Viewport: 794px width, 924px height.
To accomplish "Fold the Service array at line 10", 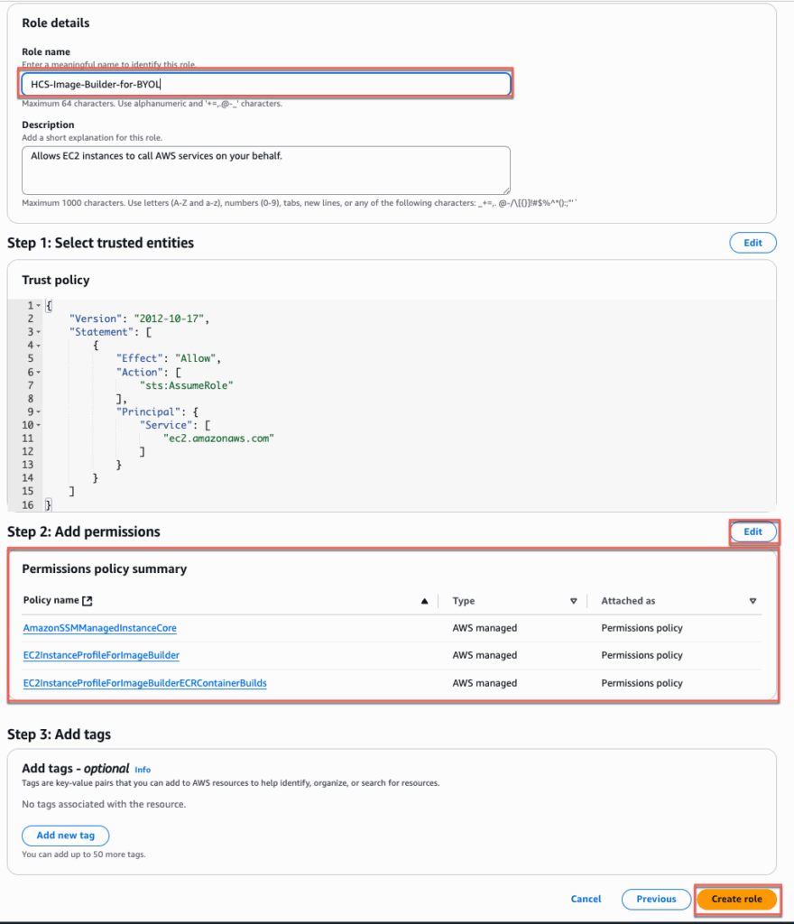I will pos(40,425).
